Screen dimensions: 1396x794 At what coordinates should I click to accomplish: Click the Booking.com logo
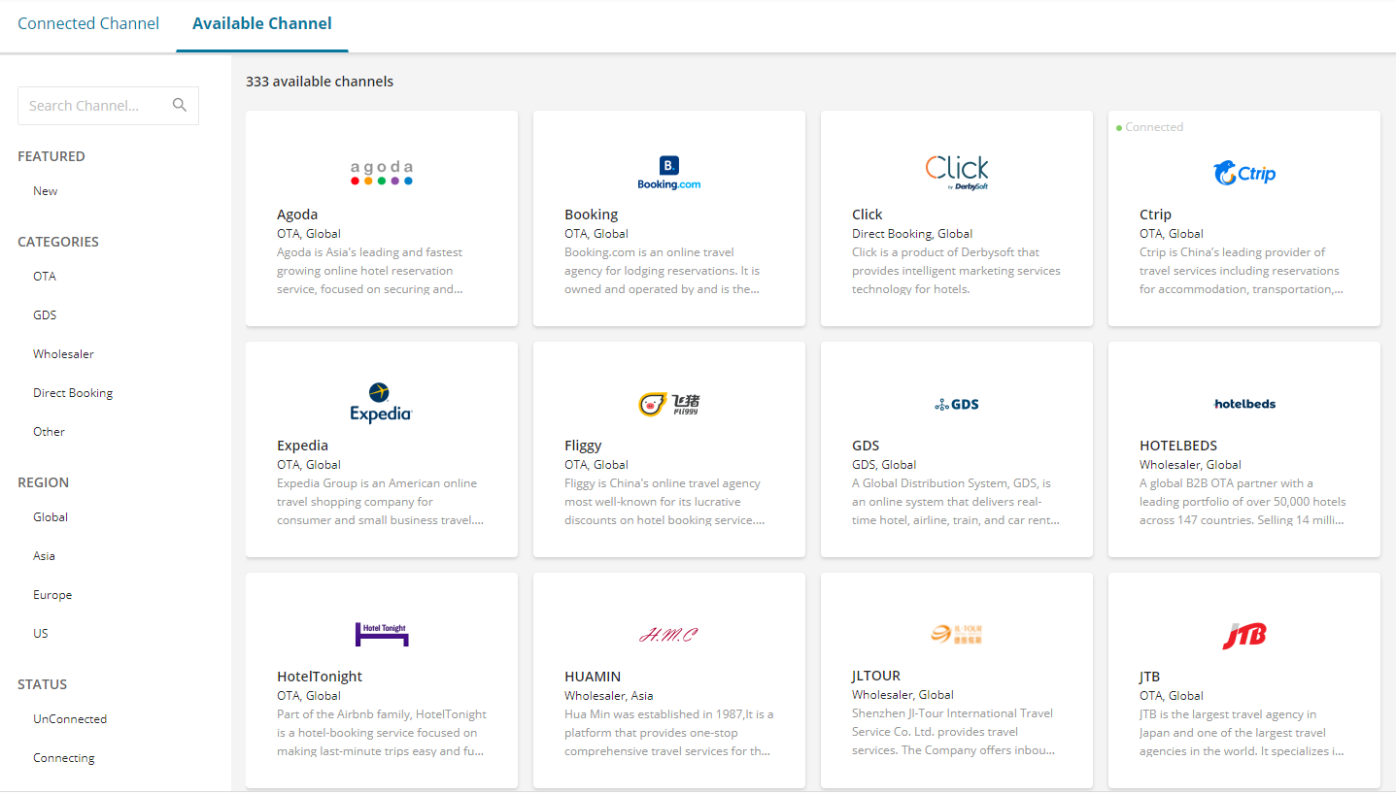[669, 173]
